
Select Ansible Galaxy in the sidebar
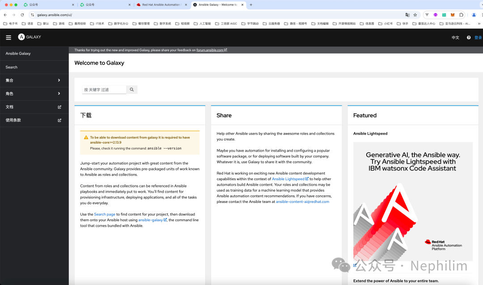(34, 54)
